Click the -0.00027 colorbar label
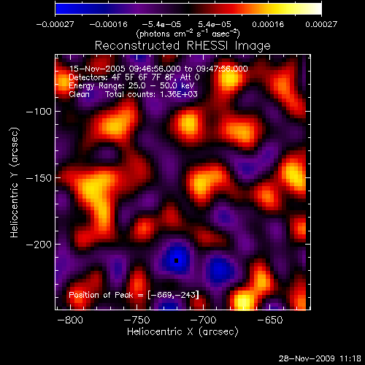 point(55,24)
